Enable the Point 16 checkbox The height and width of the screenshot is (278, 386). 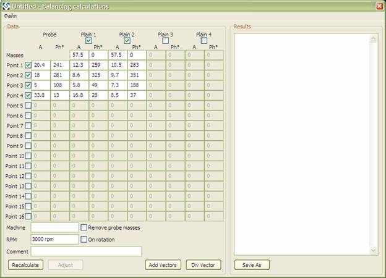click(x=28, y=216)
